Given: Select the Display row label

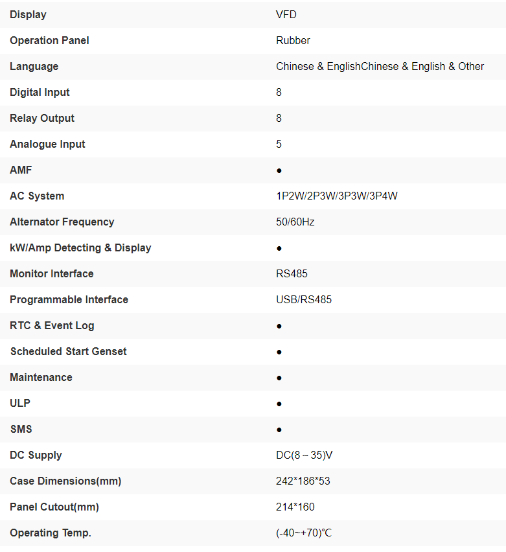Looking at the screenshot, I should [x=28, y=14].
